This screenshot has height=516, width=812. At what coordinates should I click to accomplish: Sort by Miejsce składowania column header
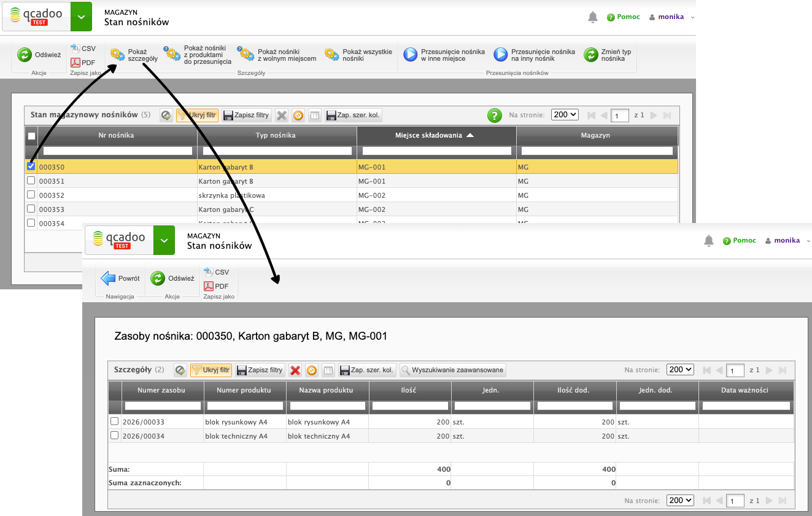pos(436,135)
